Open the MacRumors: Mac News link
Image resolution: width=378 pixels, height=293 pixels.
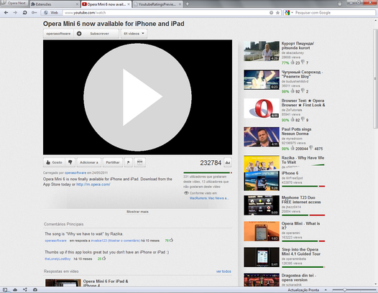coord(209,198)
